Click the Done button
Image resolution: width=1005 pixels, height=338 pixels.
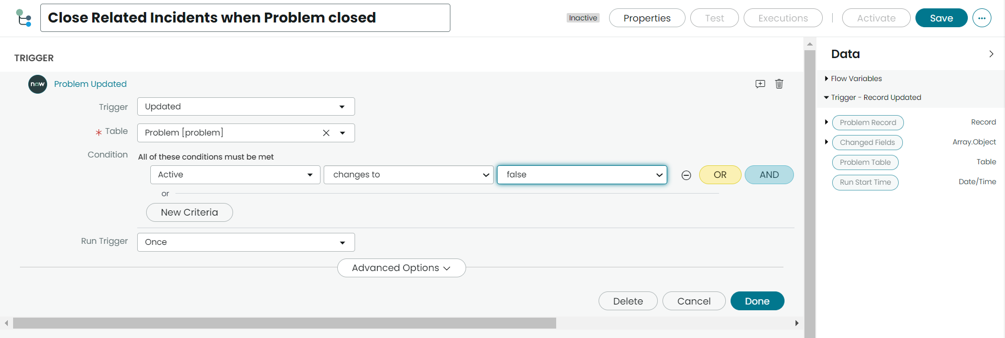click(x=757, y=301)
